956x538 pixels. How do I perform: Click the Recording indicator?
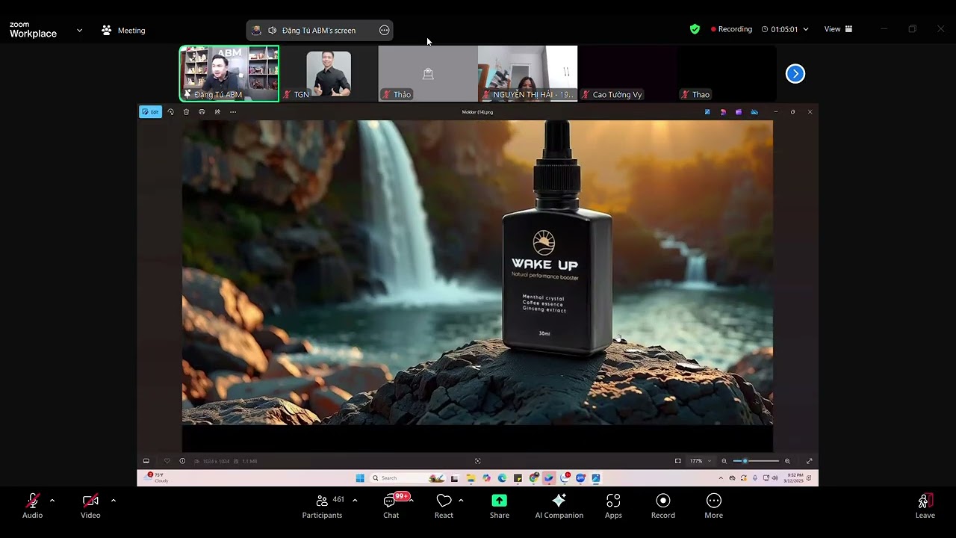[x=731, y=29]
